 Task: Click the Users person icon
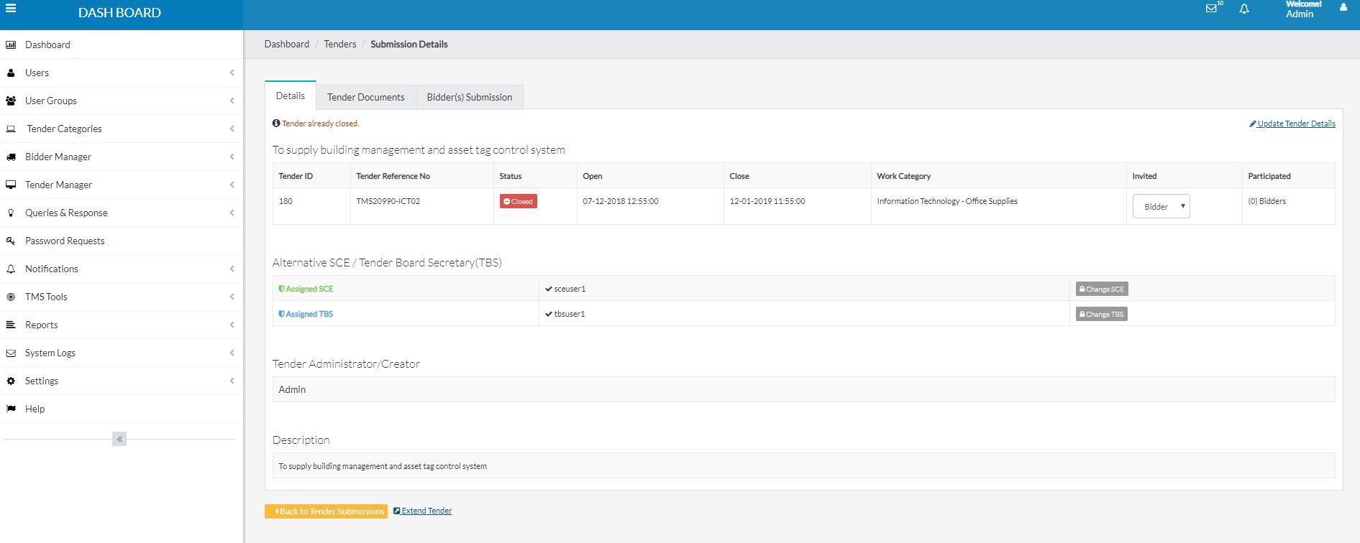[x=11, y=73]
